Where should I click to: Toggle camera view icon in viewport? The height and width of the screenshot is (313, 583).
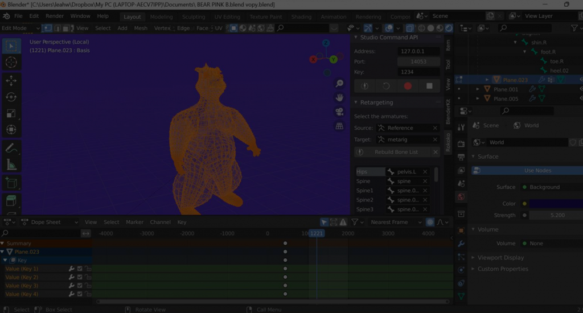point(339,112)
